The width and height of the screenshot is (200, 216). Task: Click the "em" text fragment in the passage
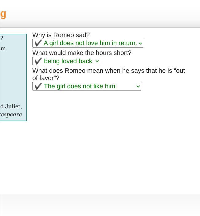(3, 48)
